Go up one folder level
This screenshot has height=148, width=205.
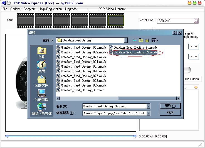point(141,40)
